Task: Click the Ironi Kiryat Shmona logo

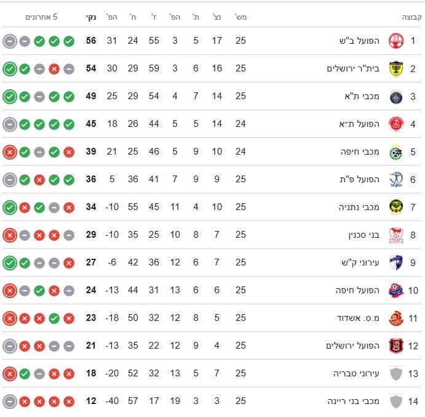Action: coord(396,262)
